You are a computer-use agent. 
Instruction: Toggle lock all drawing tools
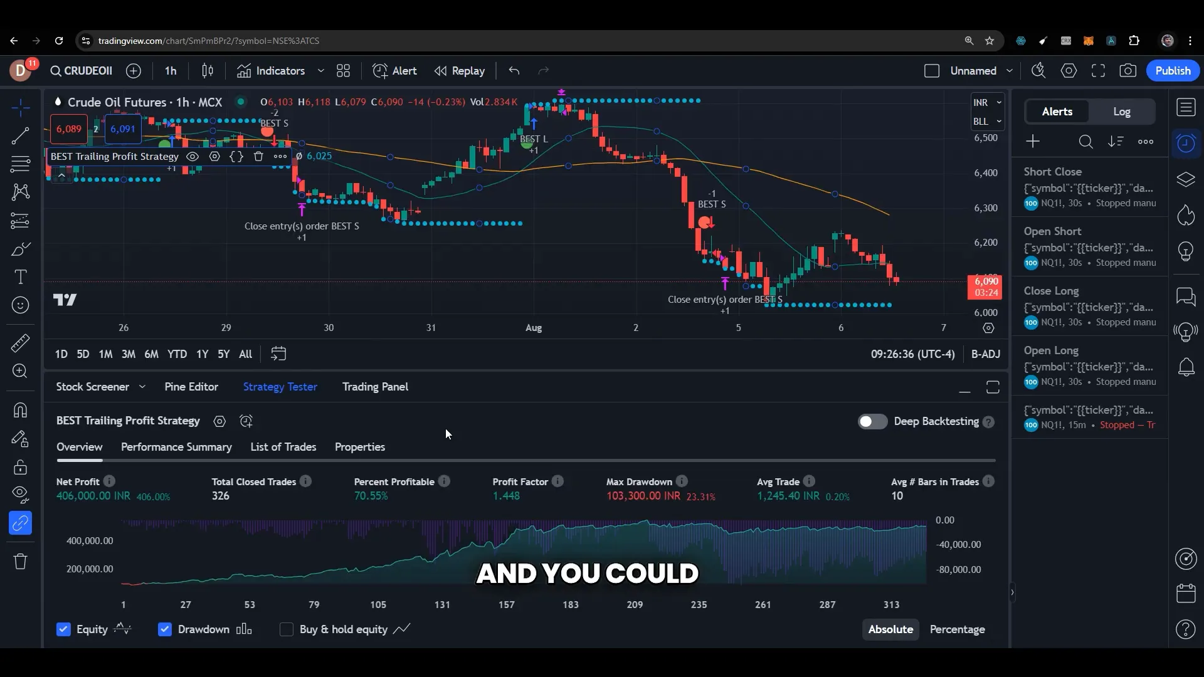(20, 467)
